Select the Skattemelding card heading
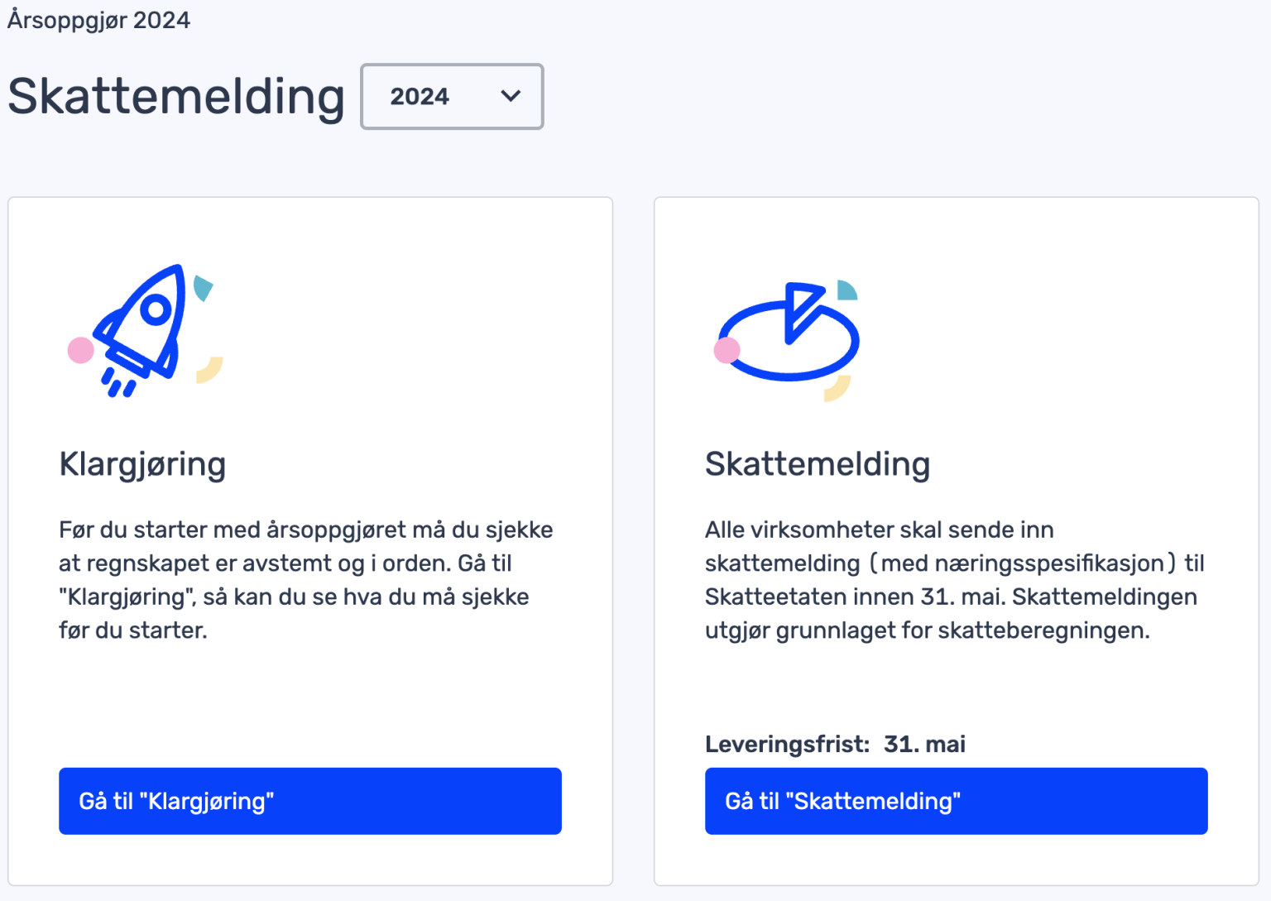 [x=818, y=464]
